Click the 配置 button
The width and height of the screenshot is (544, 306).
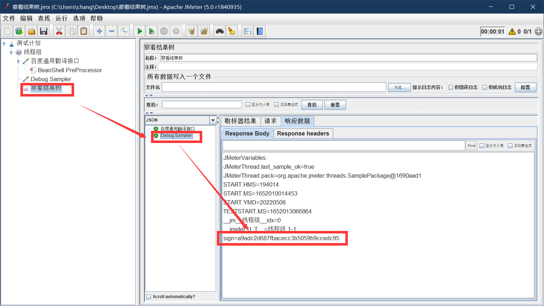click(525, 87)
